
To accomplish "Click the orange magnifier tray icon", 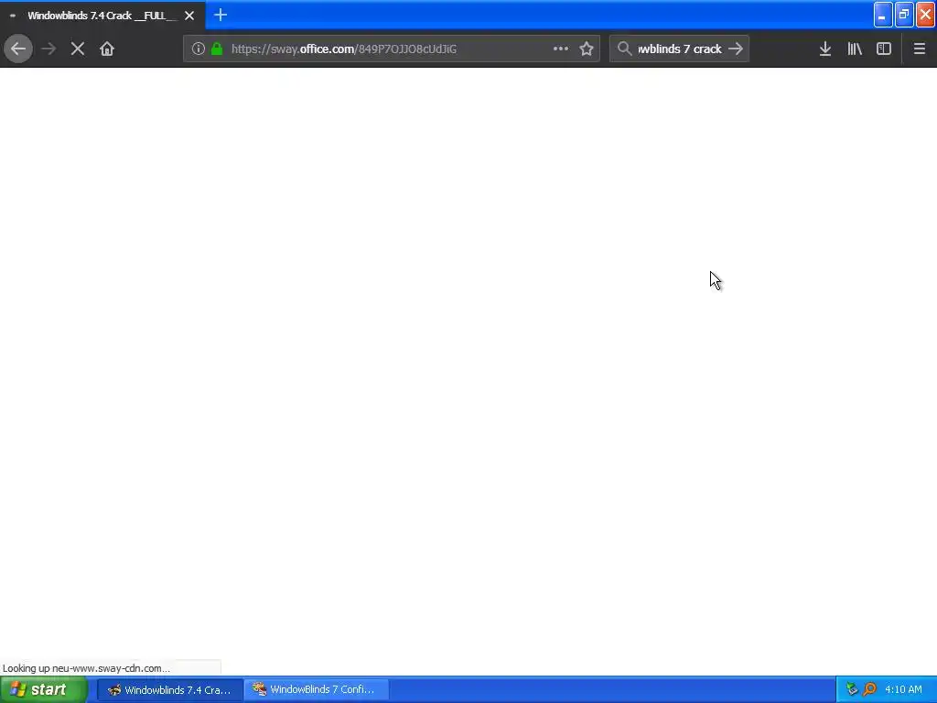I will tap(869, 690).
